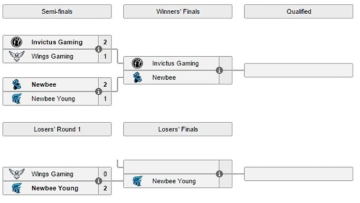Click the Semi-finals column header
The image size is (360, 203).
click(57, 11)
